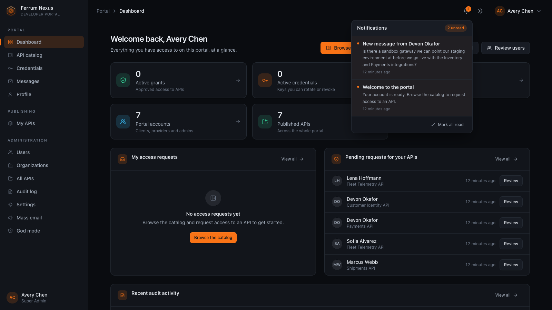Expand the Avery Chen account menu

point(518,11)
